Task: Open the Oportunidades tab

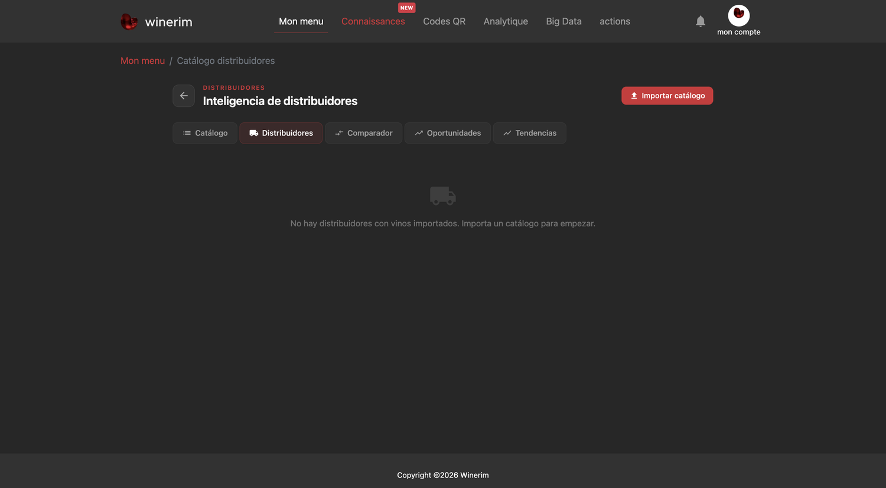Action: pos(448,133)
